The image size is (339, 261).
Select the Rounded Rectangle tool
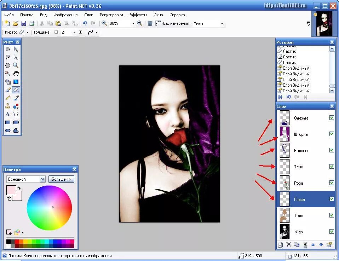coord(16,122)
